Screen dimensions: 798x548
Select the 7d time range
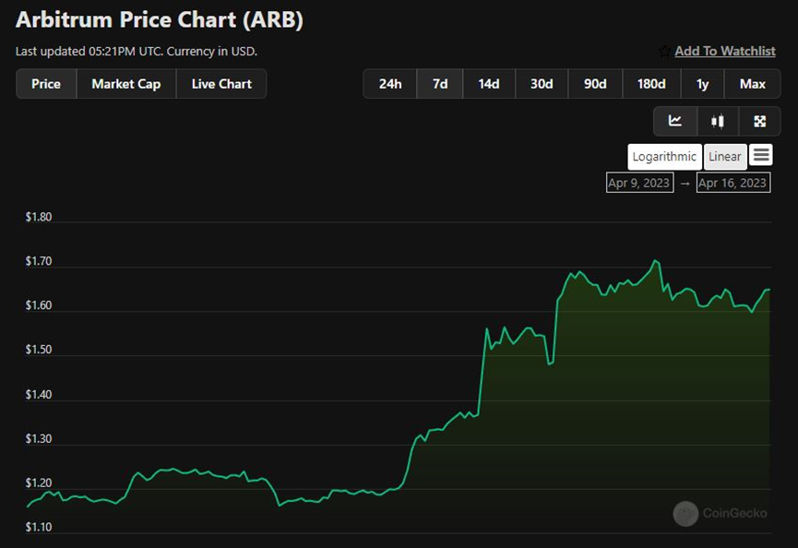coord(440,84)
